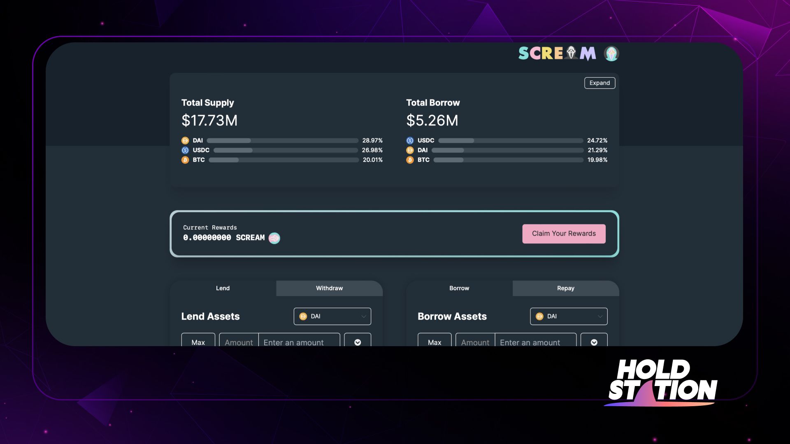The height and width of the screenshot is (444, 790).
Task: Click the USDC coin icon in Total Borrow
Action: click(410, 141)
